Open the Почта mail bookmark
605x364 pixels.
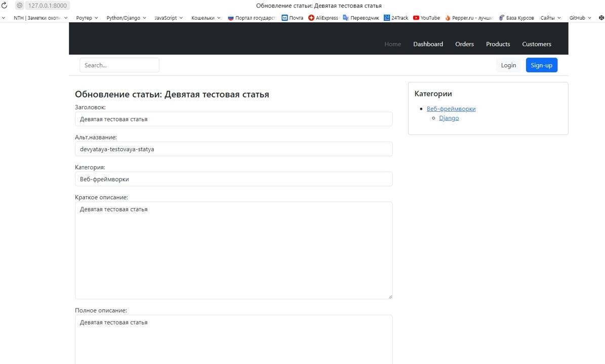point(292,18)
